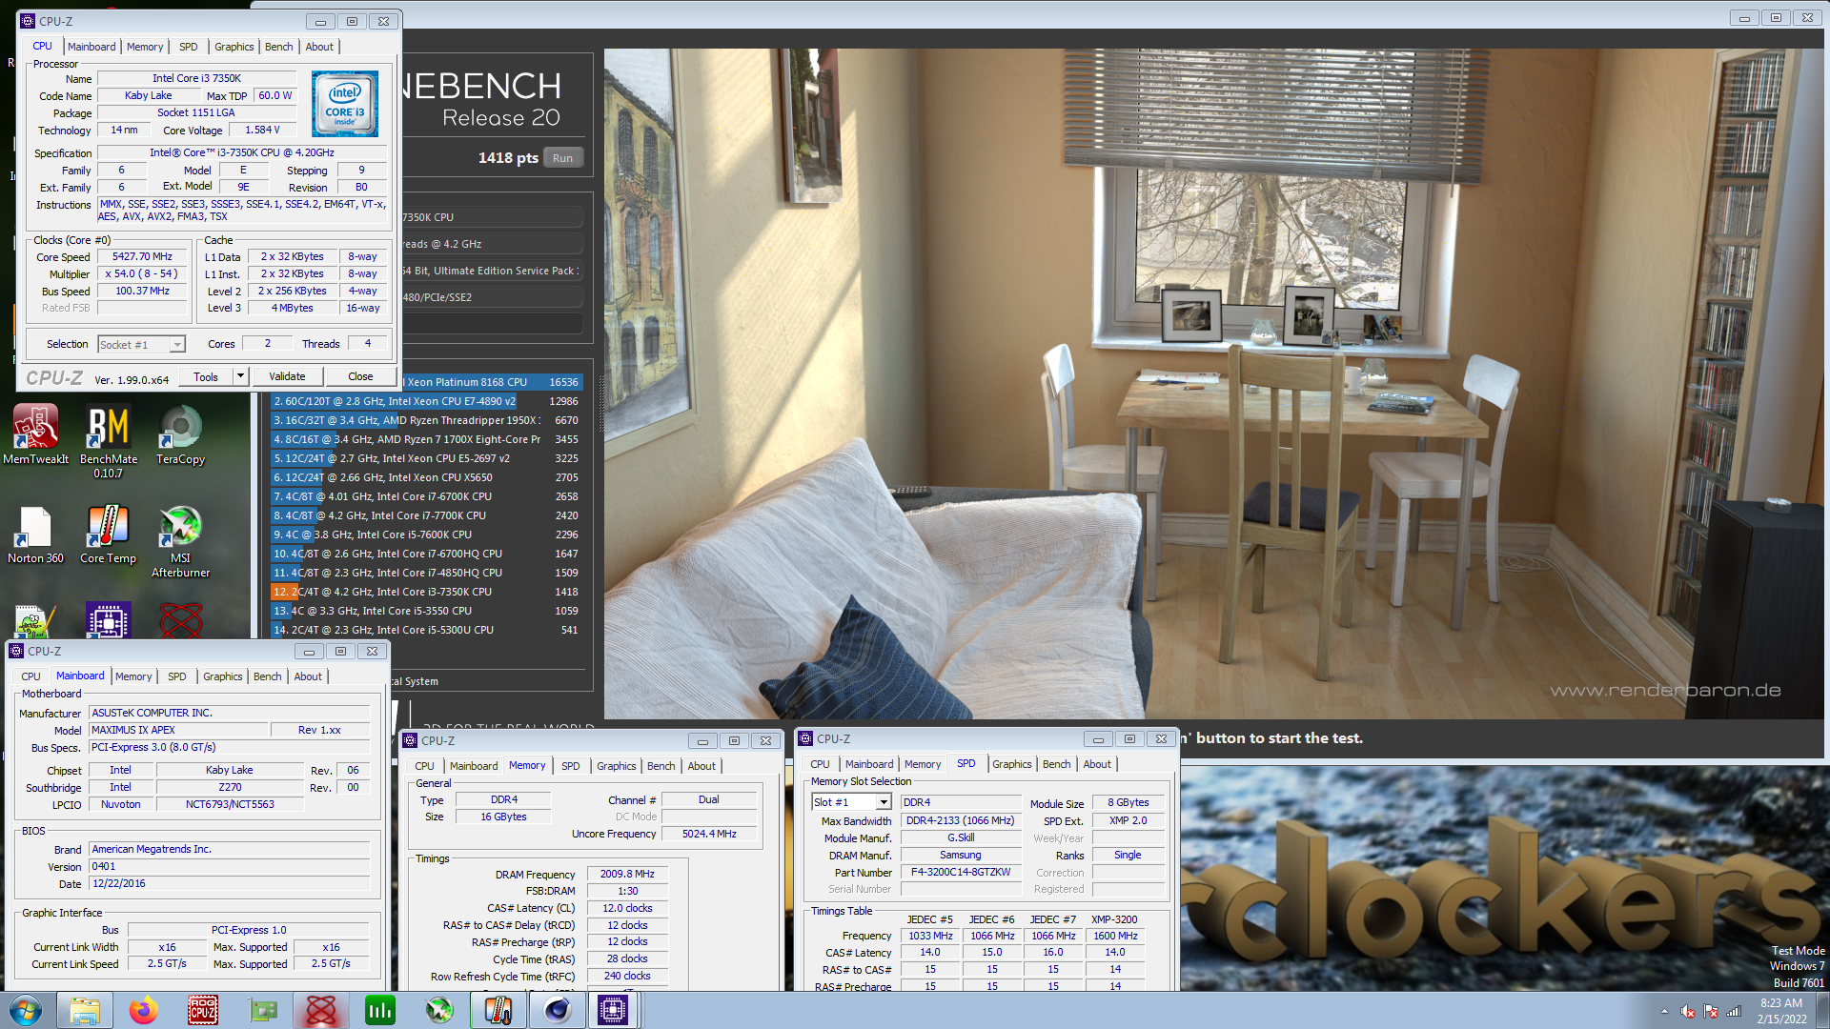Open Bench tab in top CPU-Z window
1830x1029 pixels.
coord(279,47)
